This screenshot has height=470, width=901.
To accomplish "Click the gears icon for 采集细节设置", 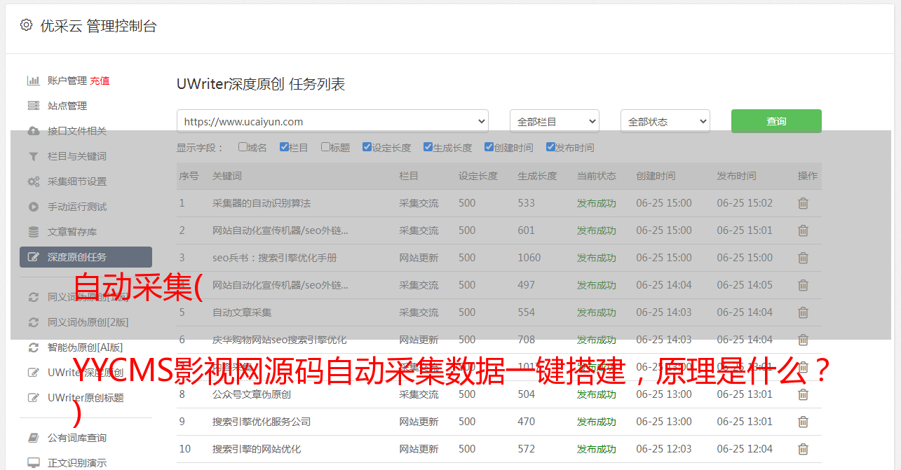I will (x=33, y=181).
